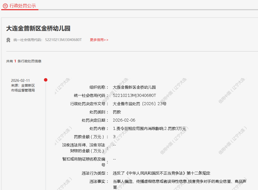Select the penalty date 2026-02-06
Viewport: 258px width, 190px height.
tap(124, 120)
